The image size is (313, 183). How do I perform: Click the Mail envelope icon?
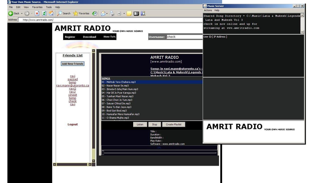(103, 13)
